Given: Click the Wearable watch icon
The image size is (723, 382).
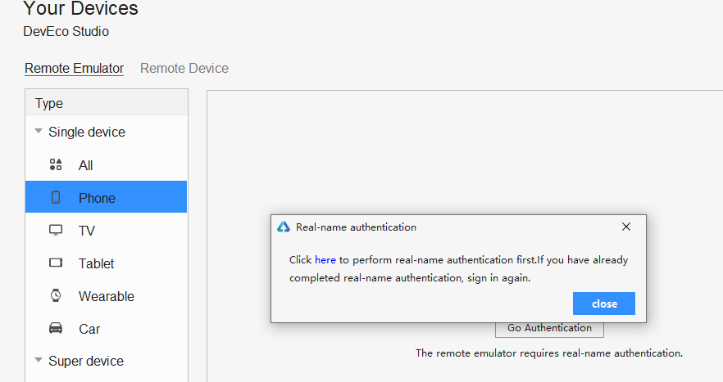Looking at the screenshot, I should 56,296.
